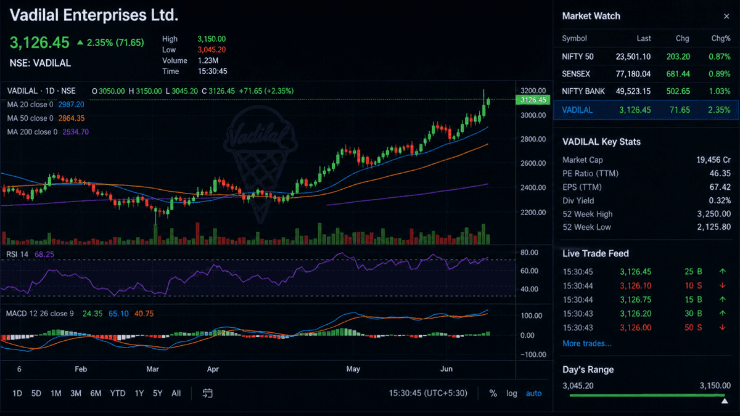Click the up arrow on 15 B trade
This screenshot has width=740, height=416.
tap(723, 300)
